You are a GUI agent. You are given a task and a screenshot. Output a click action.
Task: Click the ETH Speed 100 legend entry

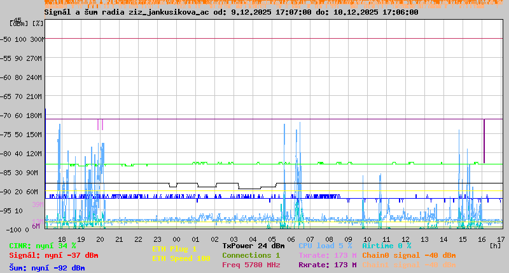point(181,258)
